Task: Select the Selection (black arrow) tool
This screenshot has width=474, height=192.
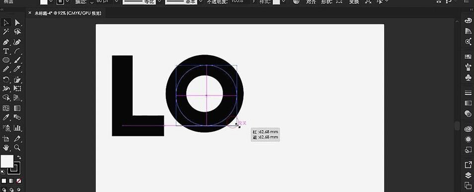Action: click(x=6, y=23)
